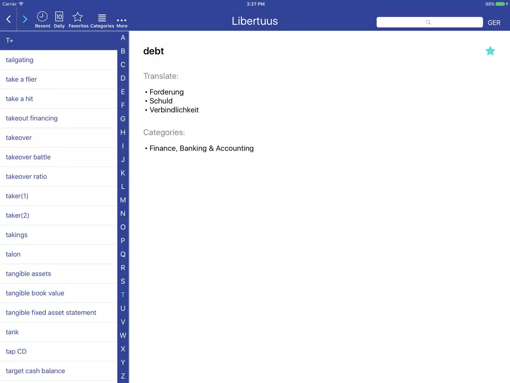Go forward with the right arrow
The width and height of the screenshot is (510, 383).
click(25, 19)
